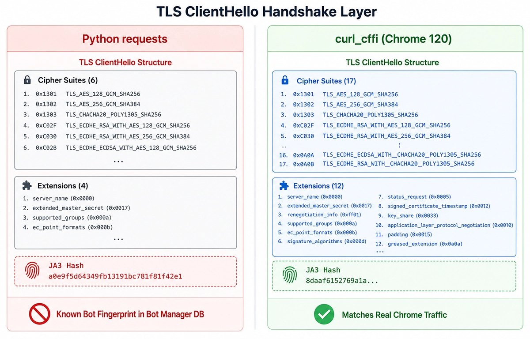Viewport: 530px width, 339px height.
Task: Select signature_algorithms (0x000d) extension
Action: (327, 241)
